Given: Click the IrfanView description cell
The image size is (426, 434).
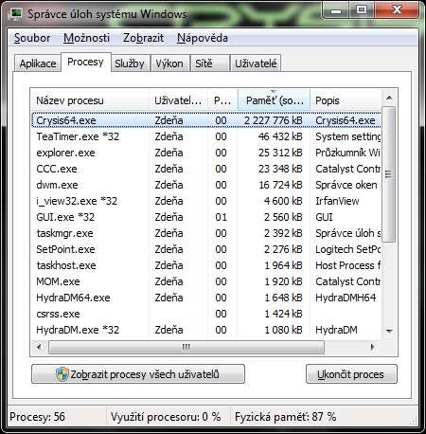Looking at the screenshot, I should click(x=337, y=201).
